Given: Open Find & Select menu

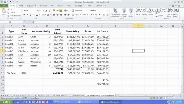Looking at the screenshot, I should click(x=176, y=13).
